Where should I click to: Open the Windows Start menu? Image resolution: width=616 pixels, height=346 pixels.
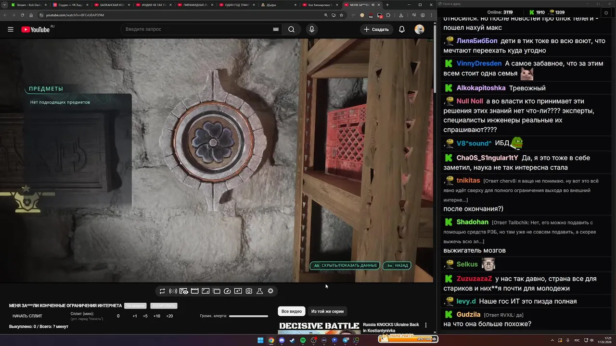click(260, 340)
